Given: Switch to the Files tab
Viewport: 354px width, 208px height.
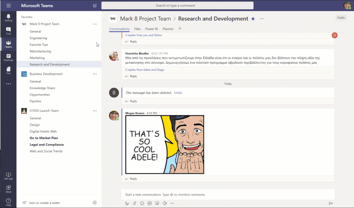Looking at the screenshot, I should (x=137, y=29).
